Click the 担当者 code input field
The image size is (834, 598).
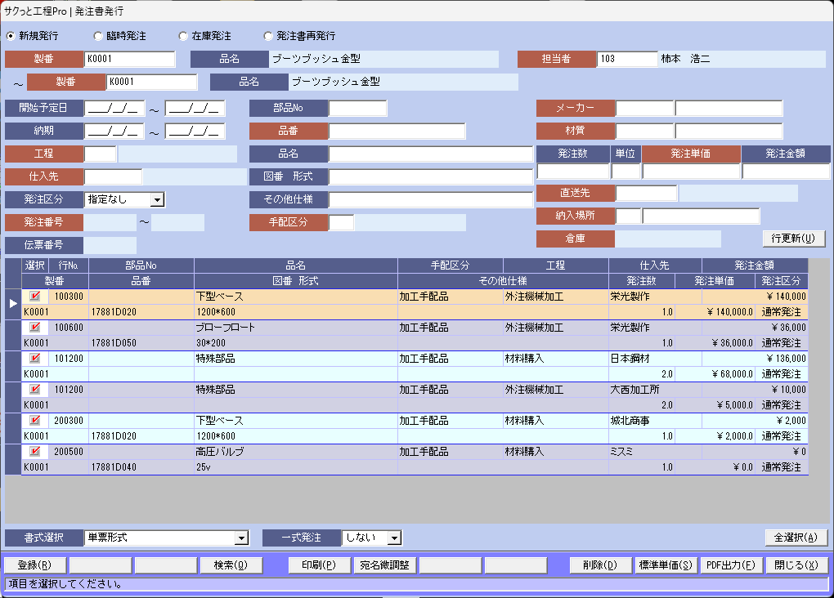click(x=626, y=59)
